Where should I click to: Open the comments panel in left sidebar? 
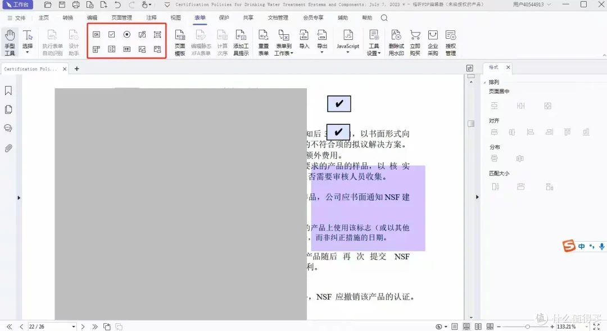[x=8, y=128]
